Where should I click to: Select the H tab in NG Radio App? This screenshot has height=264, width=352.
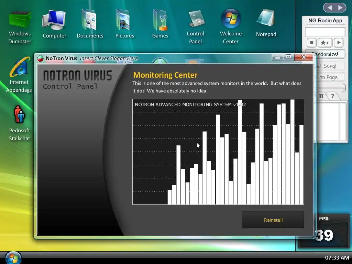(321, 96)
